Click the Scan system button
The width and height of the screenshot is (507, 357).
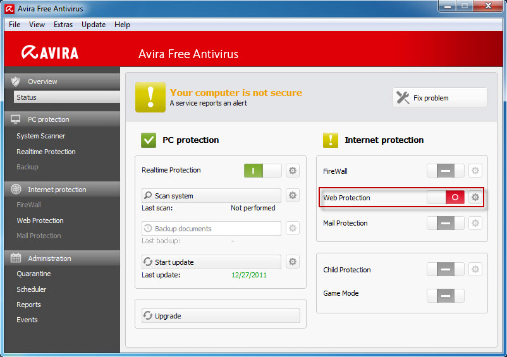coord(212,195)
